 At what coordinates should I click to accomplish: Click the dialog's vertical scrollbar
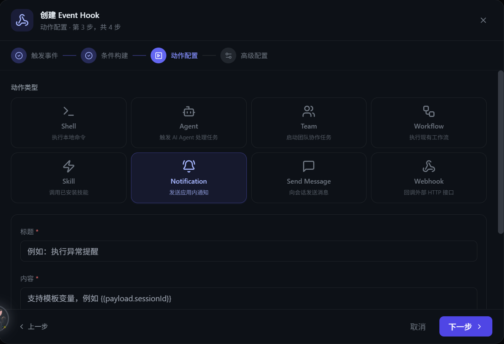[500, 152]
